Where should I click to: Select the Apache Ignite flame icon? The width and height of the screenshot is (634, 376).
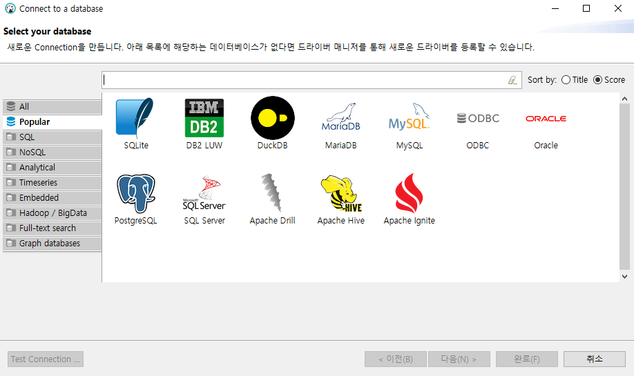point(409,193)
